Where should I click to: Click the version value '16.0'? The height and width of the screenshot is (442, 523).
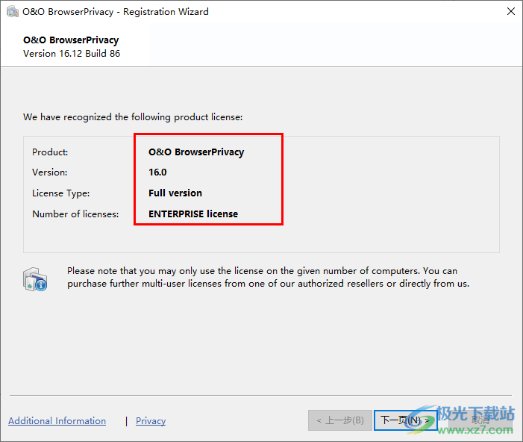coord(157,172)
